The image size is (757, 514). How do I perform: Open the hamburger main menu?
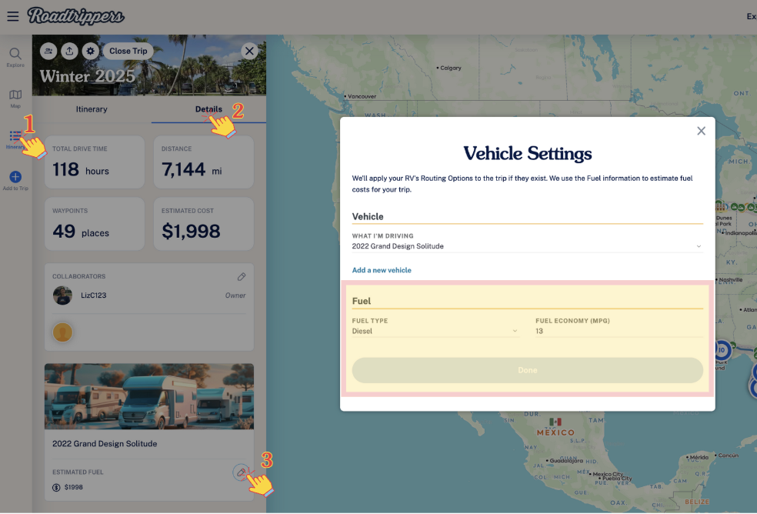13,16
